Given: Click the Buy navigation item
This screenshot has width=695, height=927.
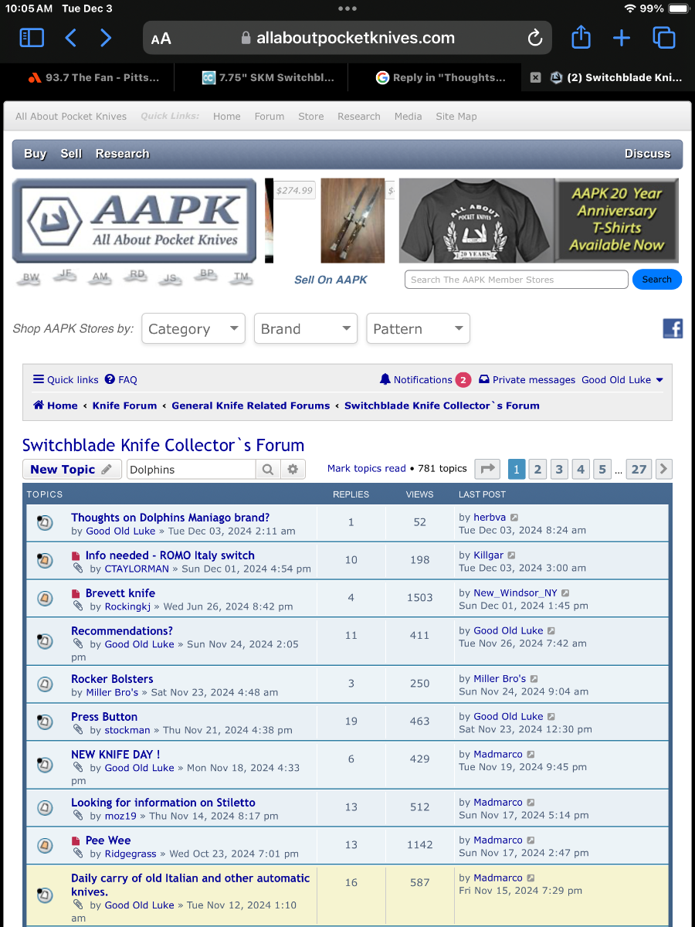Looking at the screenshot, I should pos(35,154).
